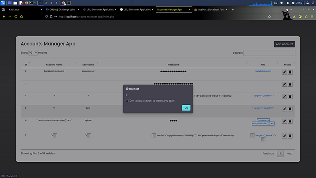Edit the account in row ID 7
Viewport: 316px width, 178px height.
284,136
